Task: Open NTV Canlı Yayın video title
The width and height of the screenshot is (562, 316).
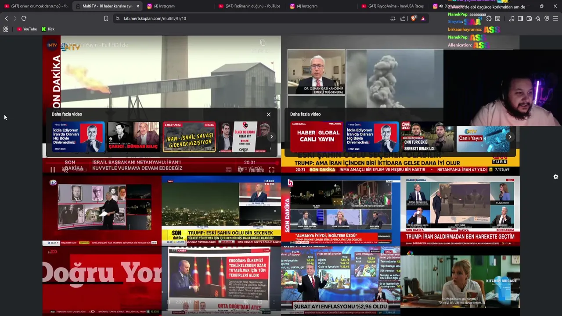Action: click(x=95, y=45)
